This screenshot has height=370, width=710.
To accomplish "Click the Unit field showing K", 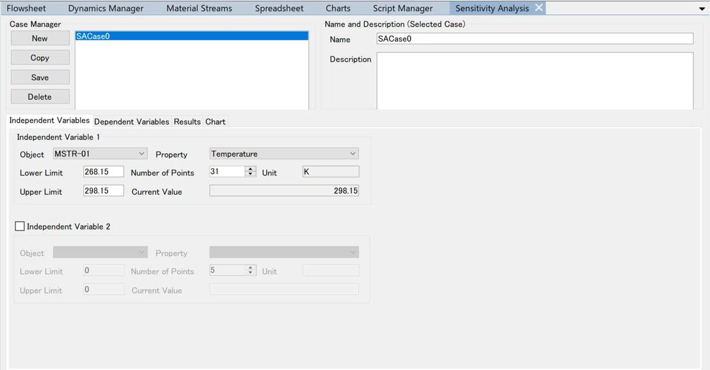I will (331, 172).
